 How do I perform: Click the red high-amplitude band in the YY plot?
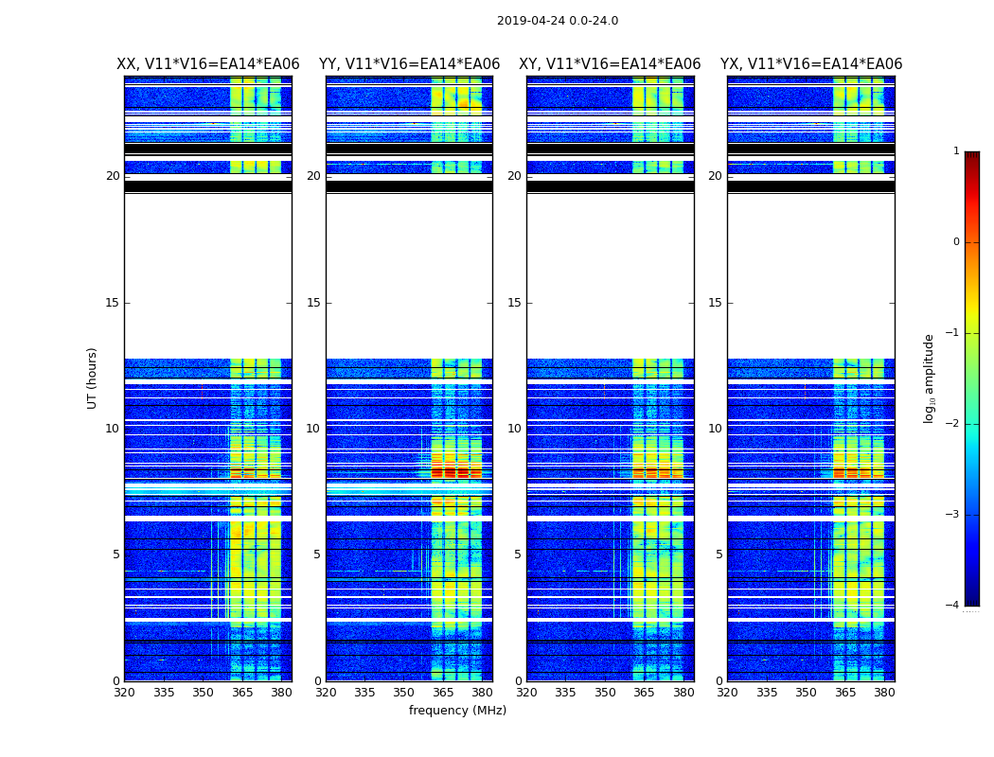[455, 472]
